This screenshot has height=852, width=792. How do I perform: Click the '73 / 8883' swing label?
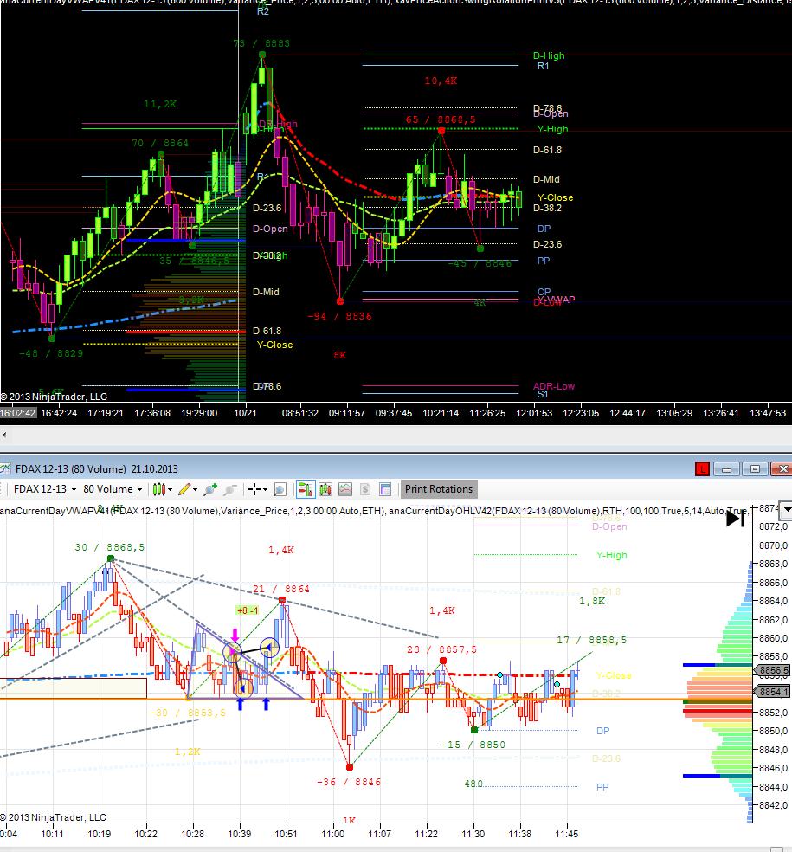coord(261,43)
